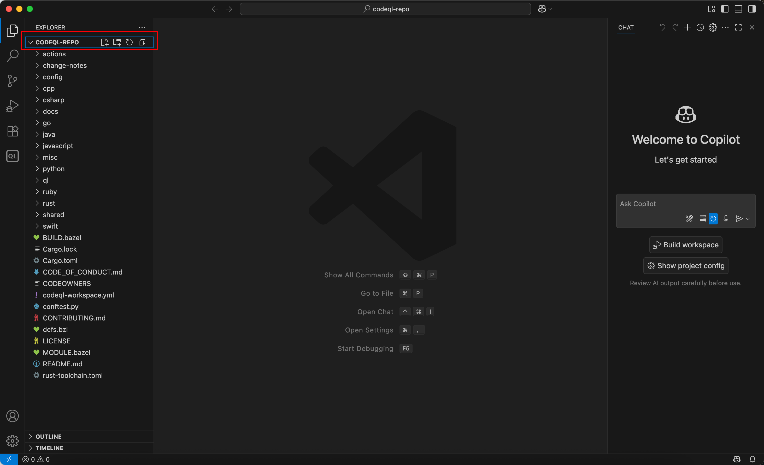Screen dimensions: 764x465
Task: Expand the TIMELINE section
Action: [89, 448]
